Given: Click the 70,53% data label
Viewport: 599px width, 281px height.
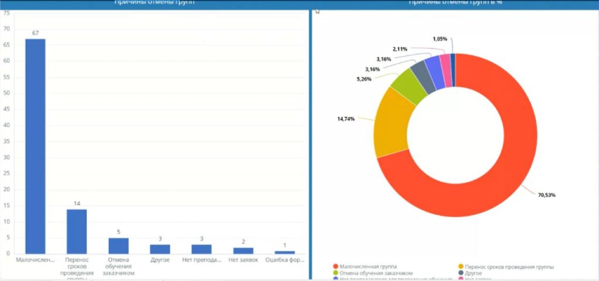Looking at the screenshot, I should 547,195.
